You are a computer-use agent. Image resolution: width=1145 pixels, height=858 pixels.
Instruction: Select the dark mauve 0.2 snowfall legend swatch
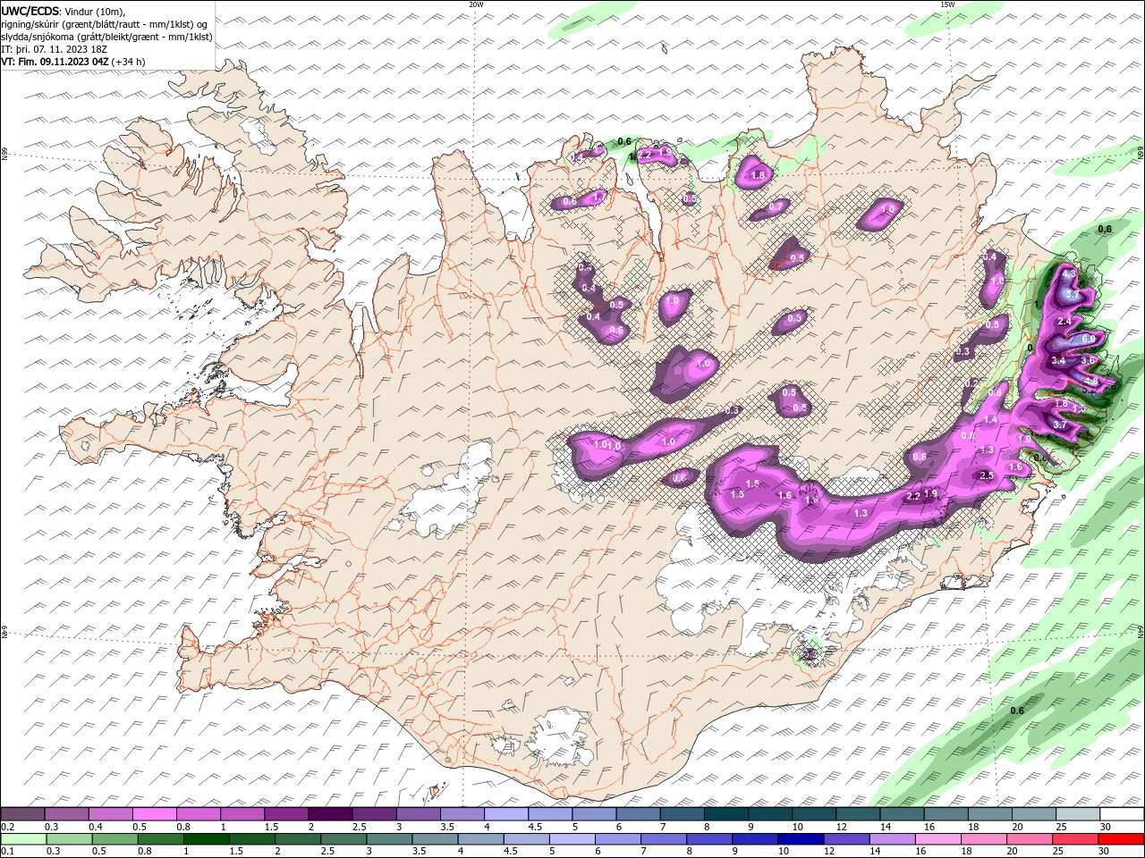click(x=23, y=814)
